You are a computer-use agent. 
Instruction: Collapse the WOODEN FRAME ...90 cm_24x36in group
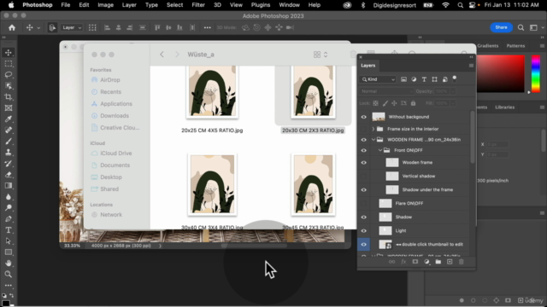tap(373, 140)
